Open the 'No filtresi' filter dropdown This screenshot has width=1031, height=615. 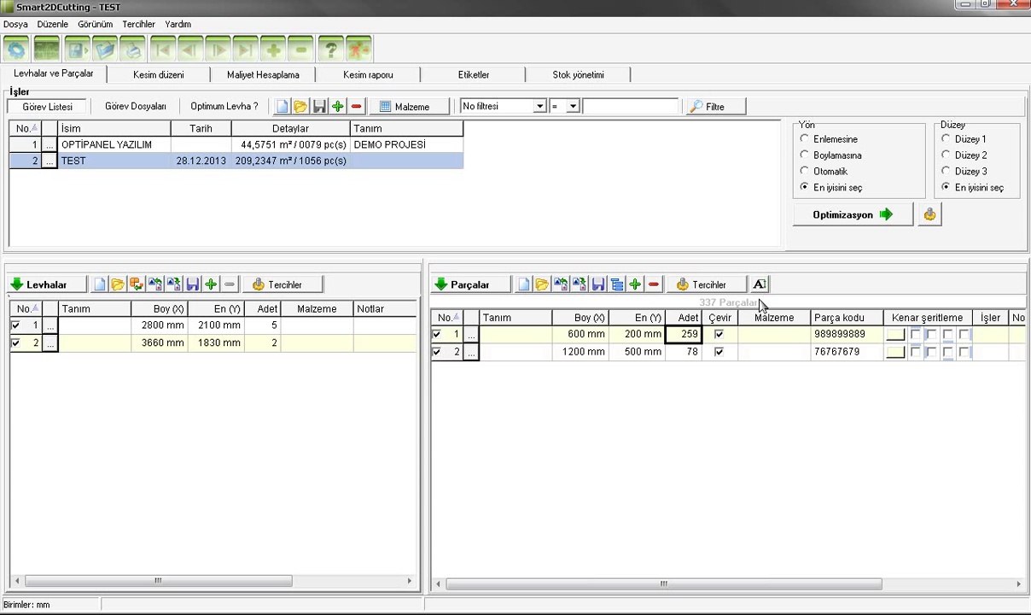pyautogui.click(x=539, y=107)
